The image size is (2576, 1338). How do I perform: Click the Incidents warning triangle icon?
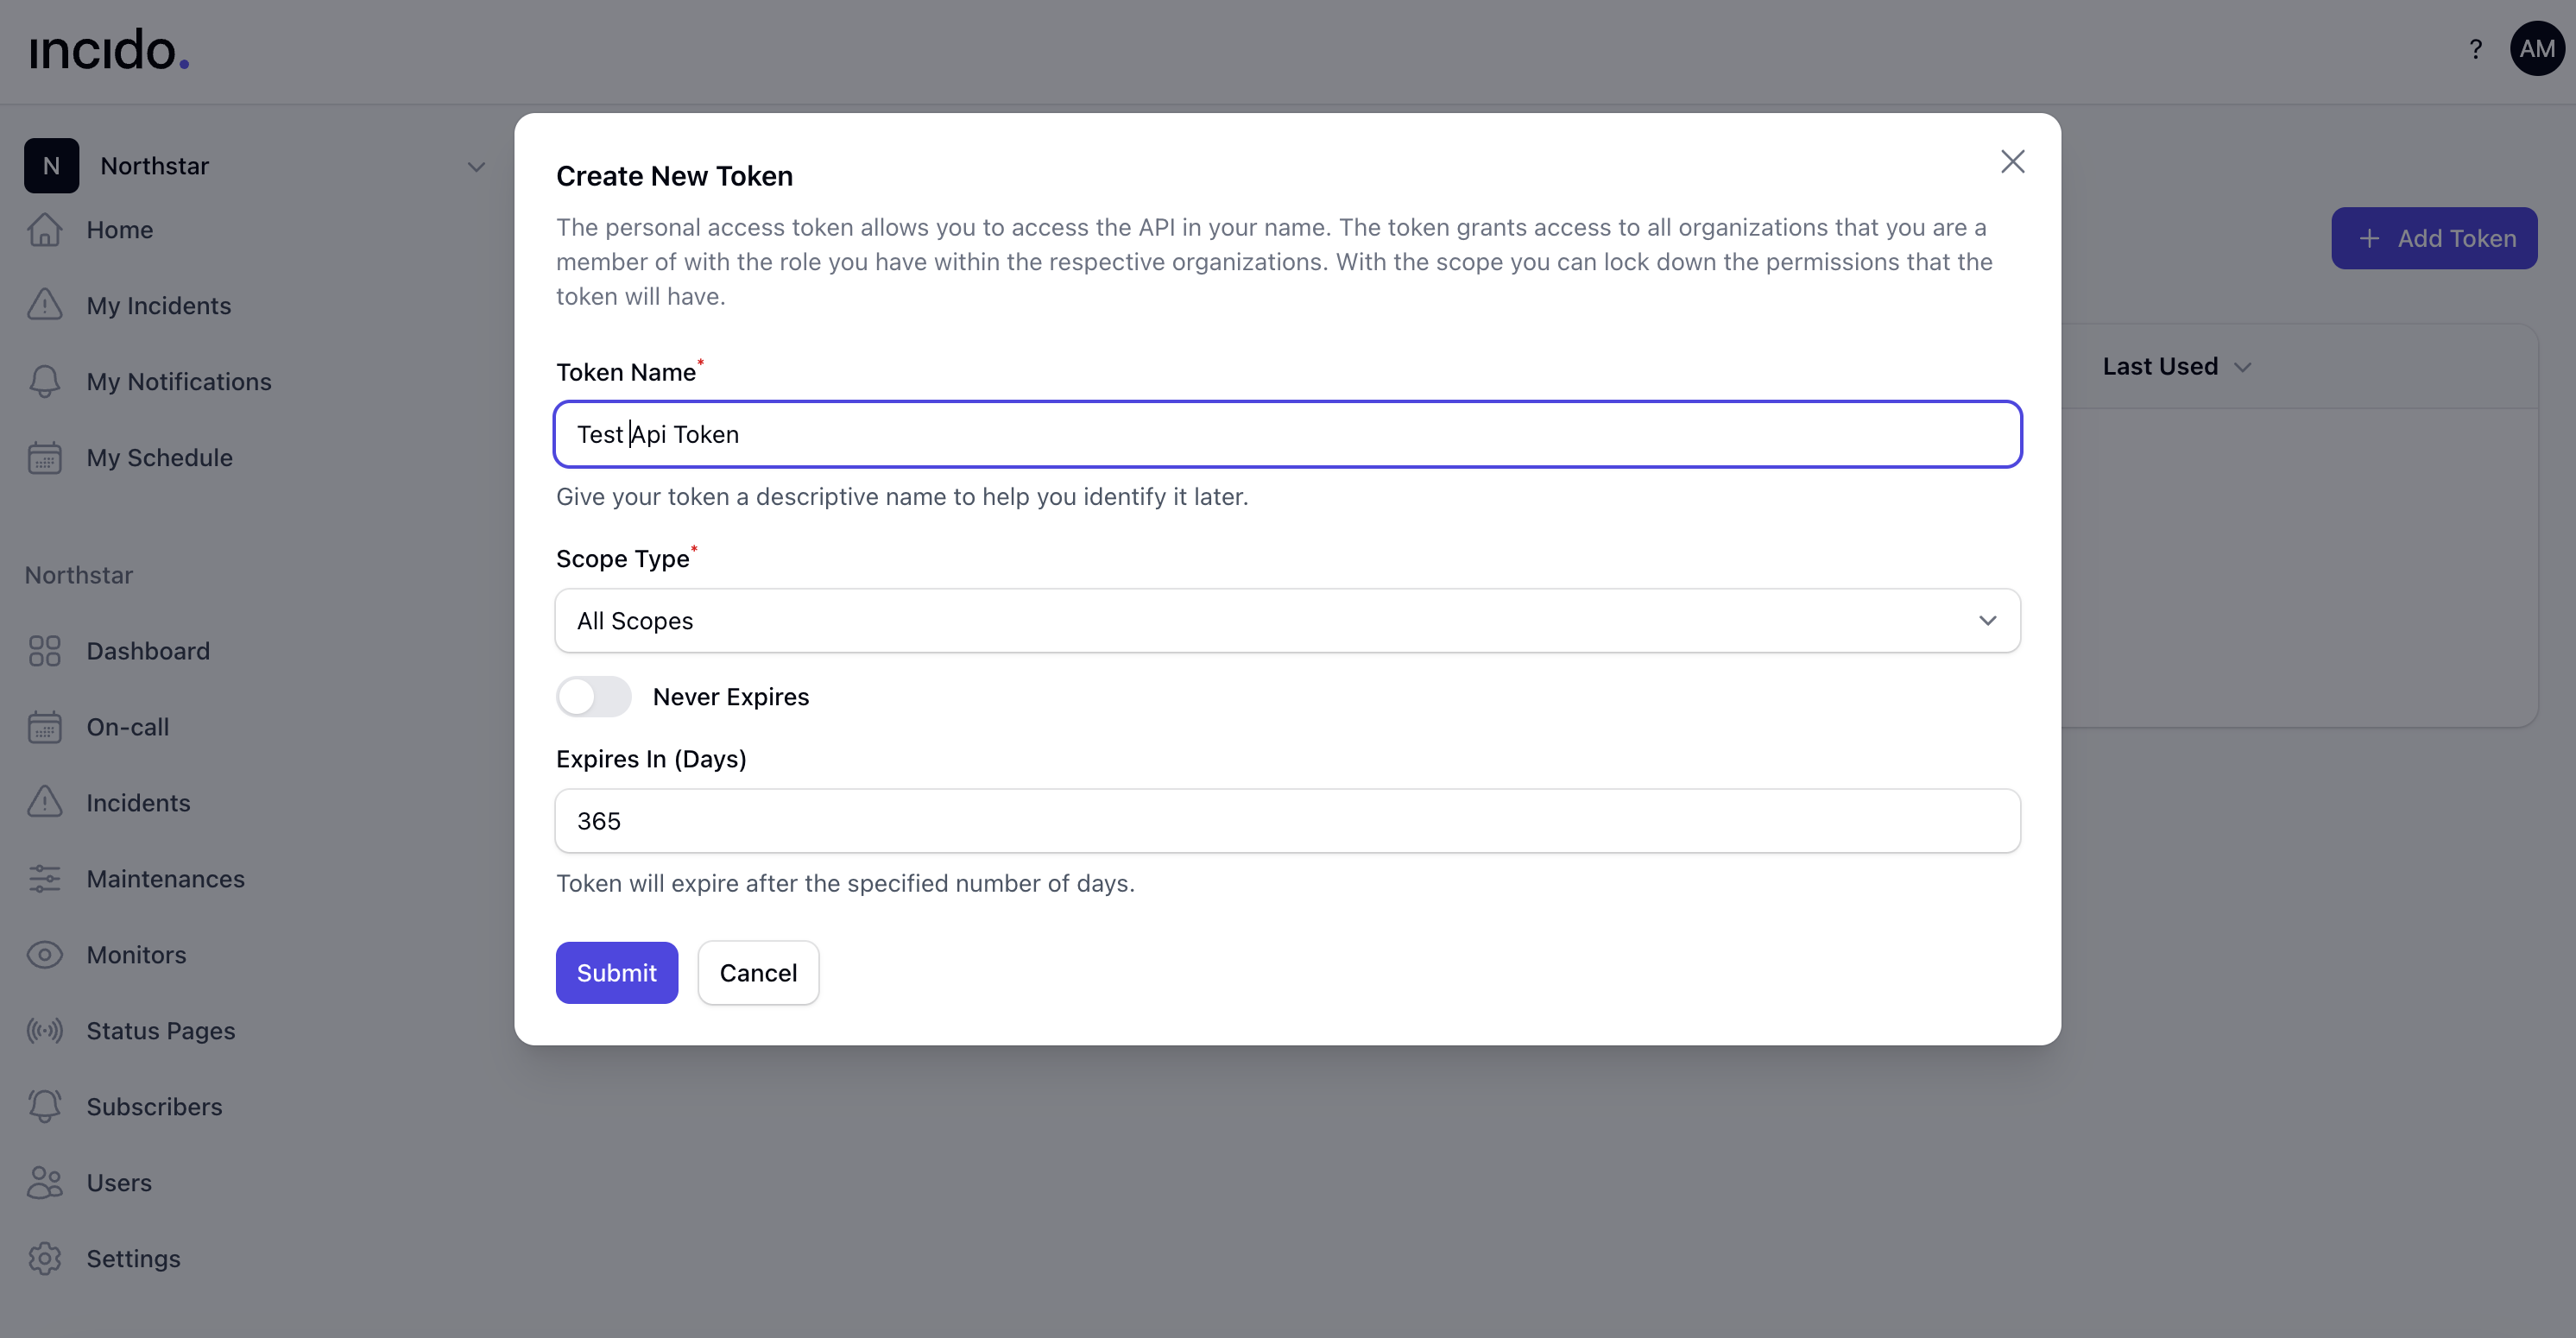pyautogui.click(x=45, y=803)
